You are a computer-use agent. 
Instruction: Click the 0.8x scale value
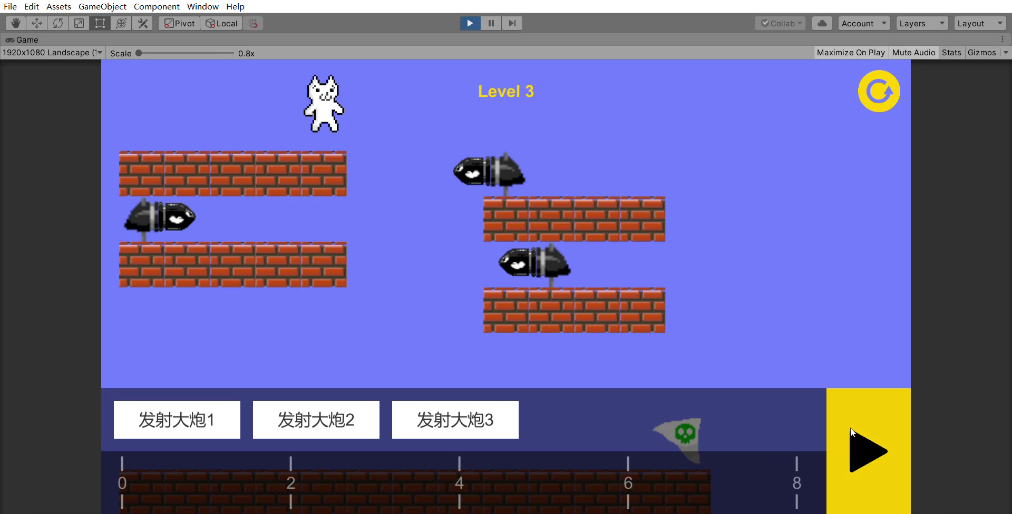pyautogui.click(x=246, y=53)
